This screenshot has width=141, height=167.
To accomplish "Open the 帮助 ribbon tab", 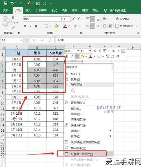I will tap(95, 10).
